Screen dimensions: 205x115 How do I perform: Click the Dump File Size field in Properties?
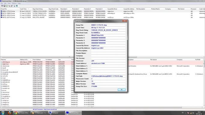tap(108, 86)
